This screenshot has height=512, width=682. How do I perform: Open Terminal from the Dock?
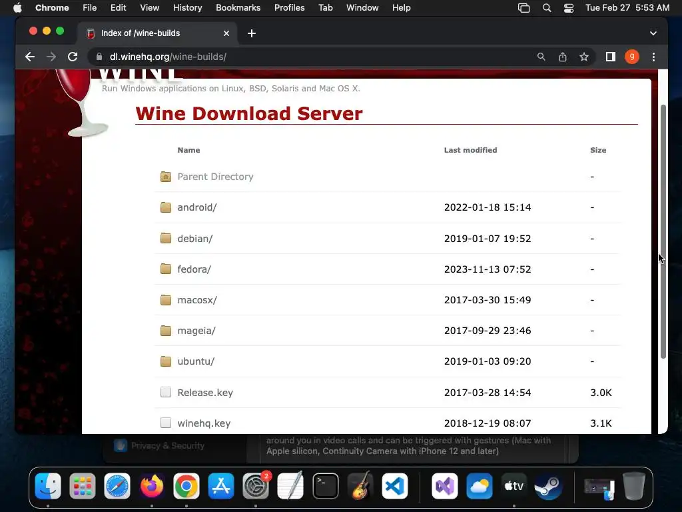(x=325, y=486)
